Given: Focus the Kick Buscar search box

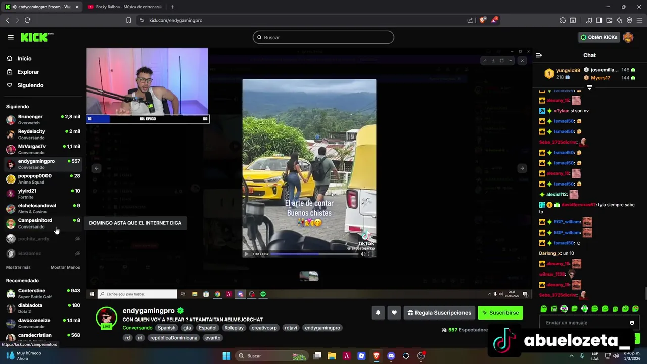Looking at the screenshot, I should click(x=323, y=37).
